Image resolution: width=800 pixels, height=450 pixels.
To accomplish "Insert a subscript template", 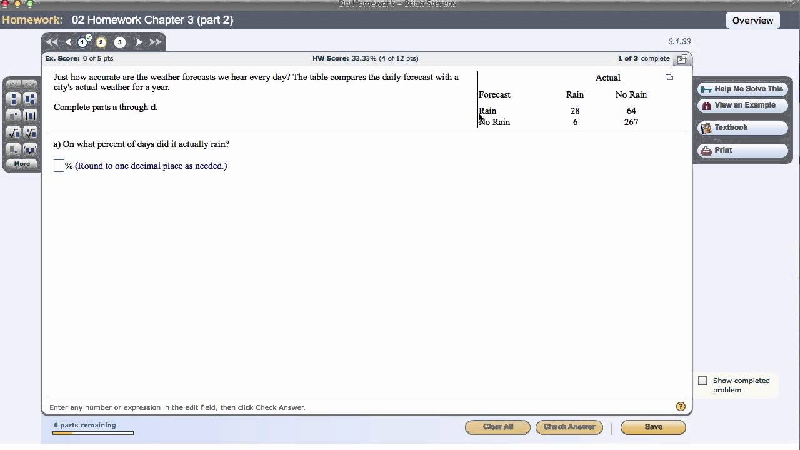I will (x=13, y=149).
